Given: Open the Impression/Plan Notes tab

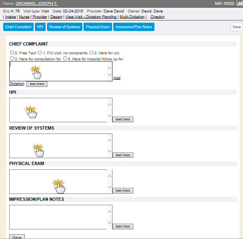Looking at the screenshot, I should pyautogui.click(x=134, y=27).
